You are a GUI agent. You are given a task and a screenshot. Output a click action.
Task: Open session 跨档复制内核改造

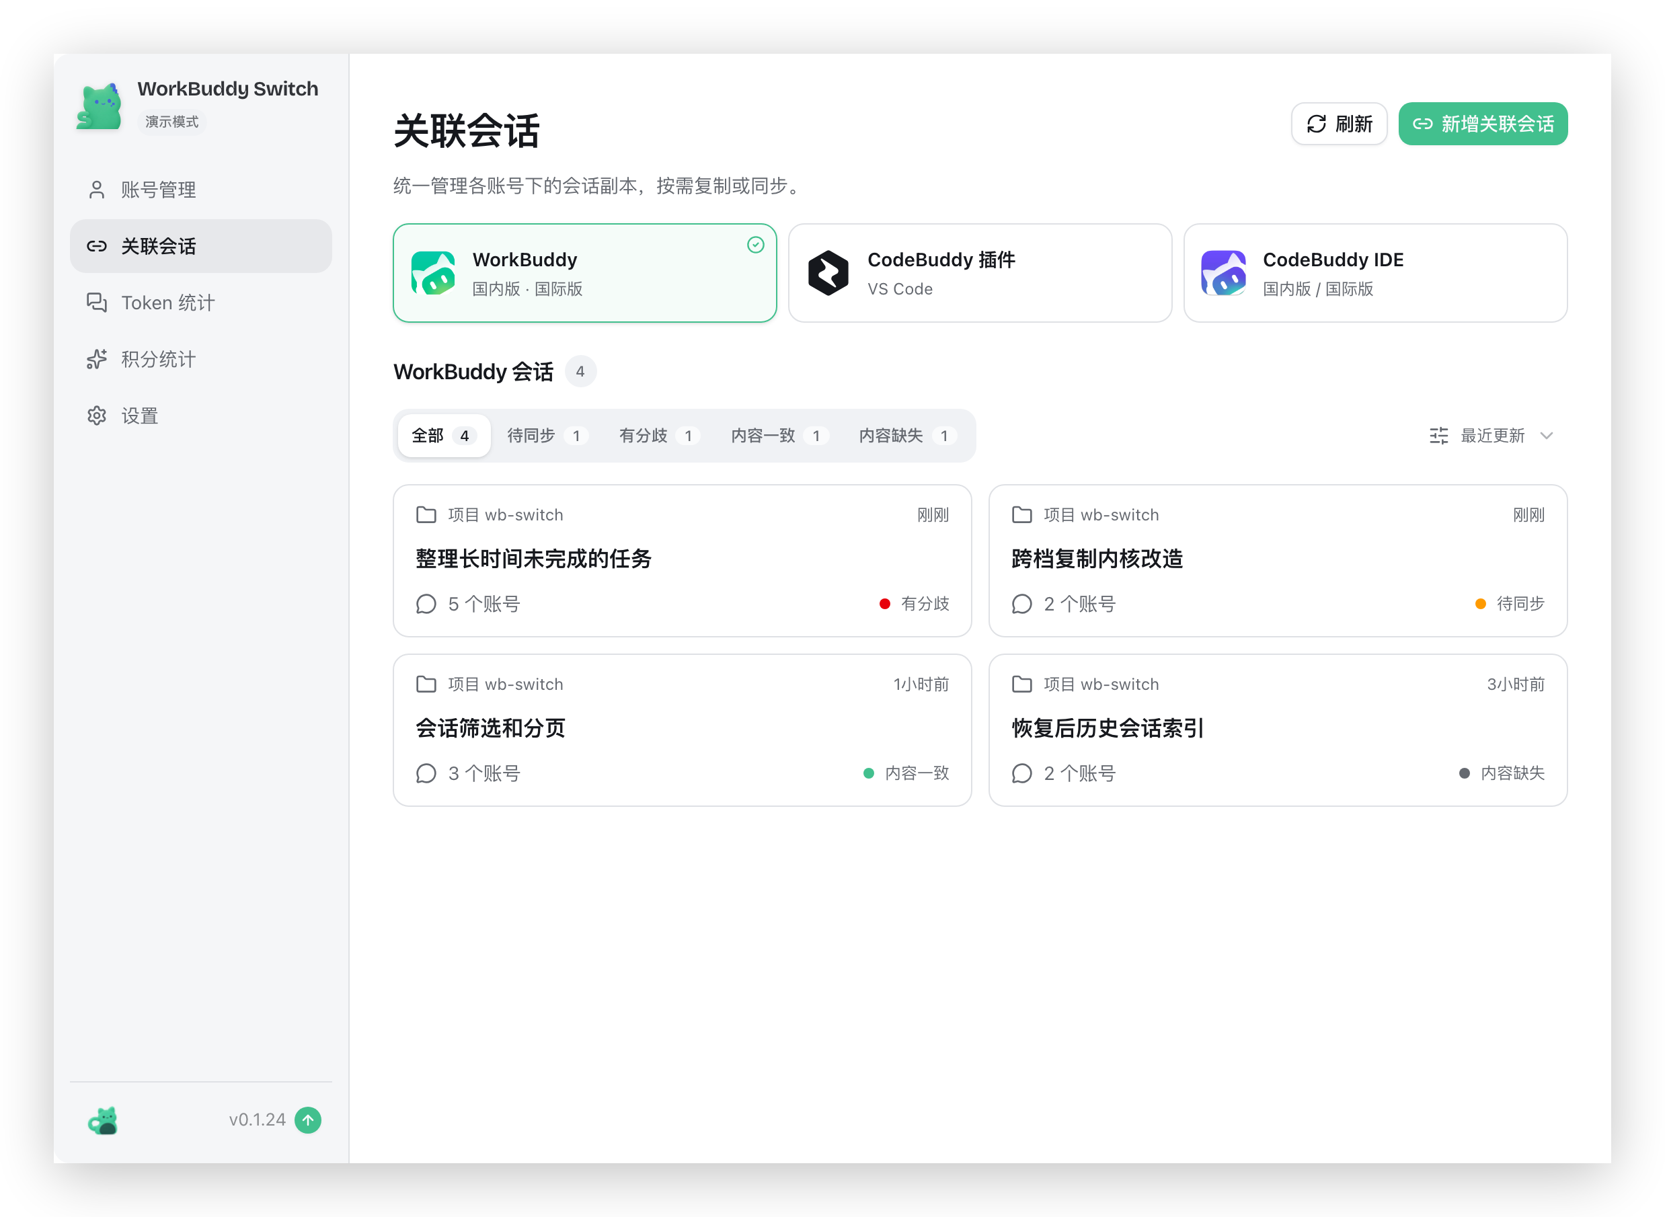click(x=1278, y=560)
